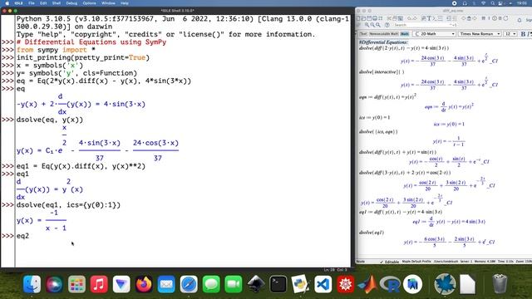532x299 pixels.
Task: Open the 2D Math style dropdown
Action: 434,34
